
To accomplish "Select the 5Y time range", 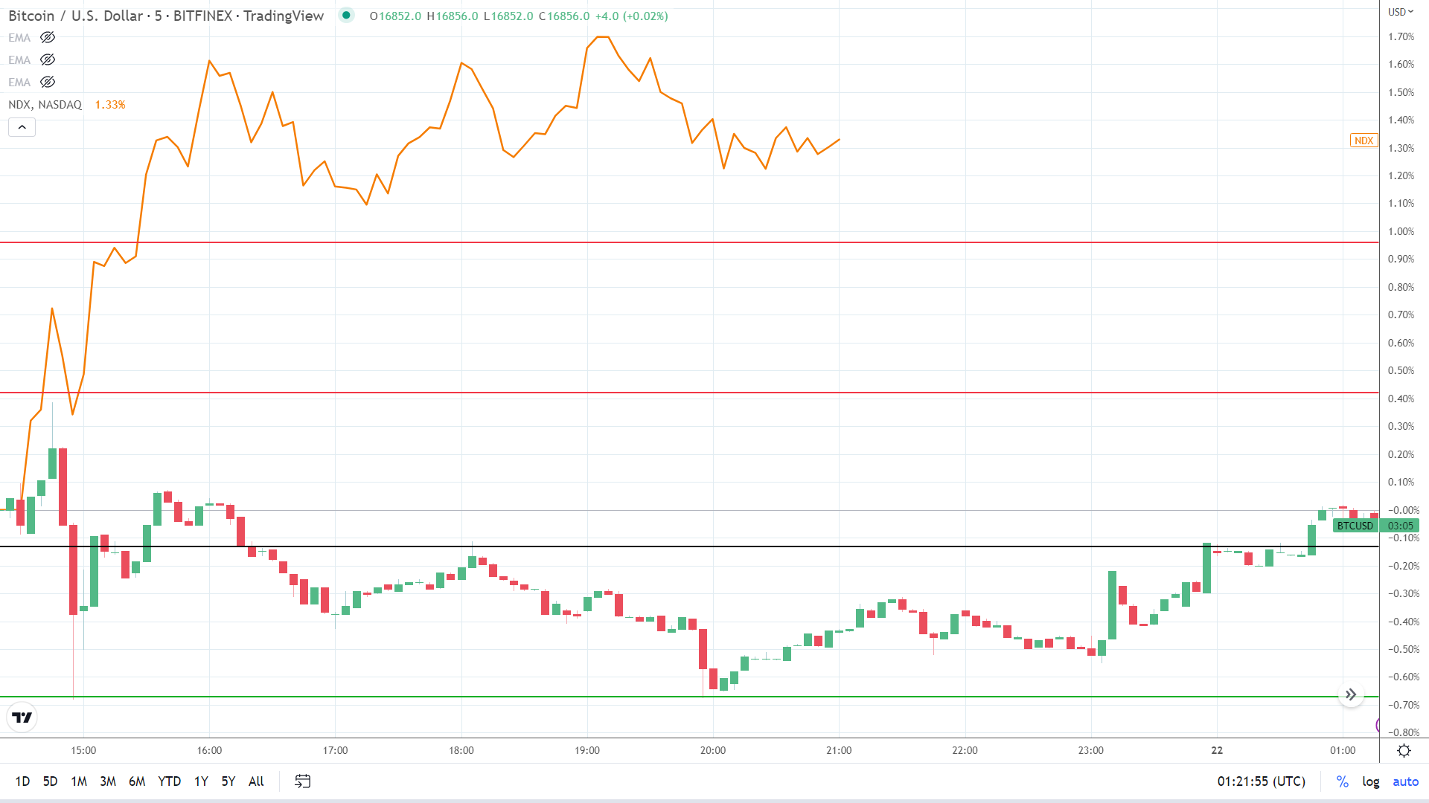I will pos(228,781).
